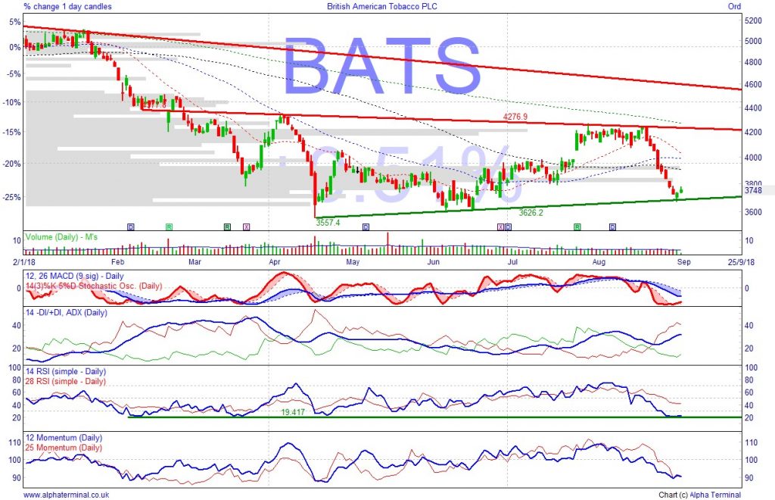Click the light green R marker in late February
Screen dimensions: 775x500
(x=169, y=227)
